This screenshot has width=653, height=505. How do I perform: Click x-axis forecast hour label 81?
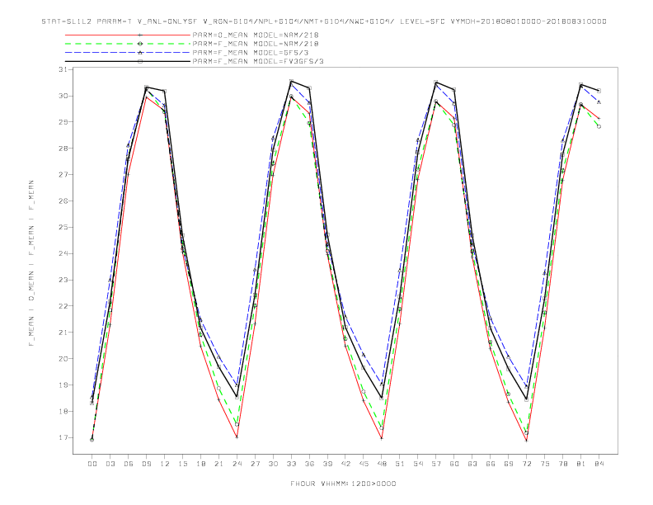click(581, 464)
